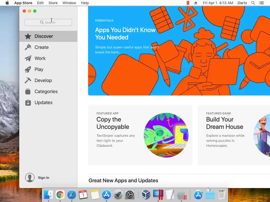Open the Window menu
The width and height of the screenshot is (270, 202).
pos(69,3)
